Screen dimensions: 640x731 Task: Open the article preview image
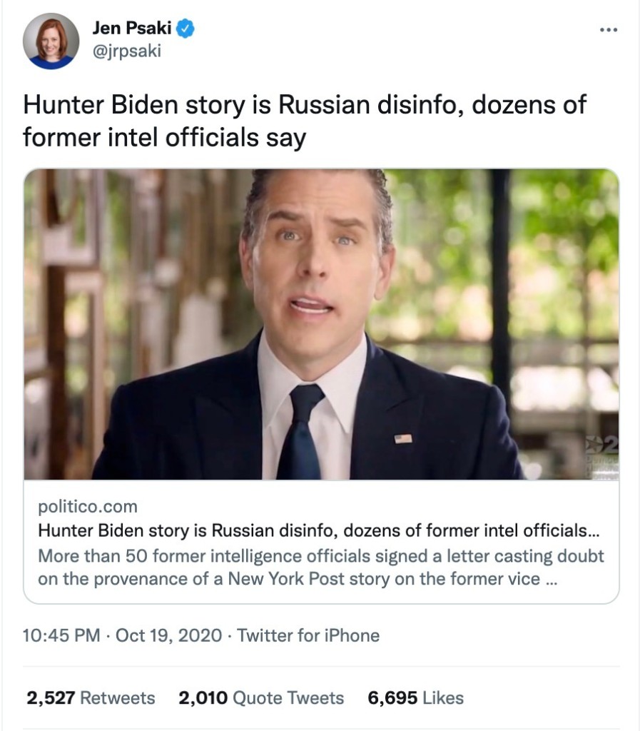tap(321, 324)
